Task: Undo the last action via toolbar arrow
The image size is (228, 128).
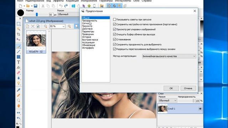Action: pyautogui.click(x=61, y=6)
